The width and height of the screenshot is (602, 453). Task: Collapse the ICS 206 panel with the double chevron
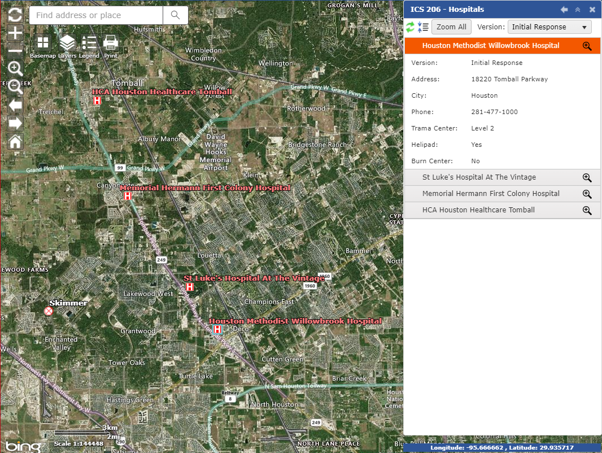coord(578,10)
